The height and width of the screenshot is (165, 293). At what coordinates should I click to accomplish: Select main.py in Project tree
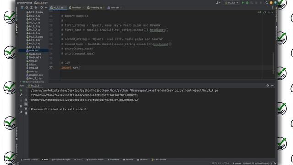click(33, 71)
